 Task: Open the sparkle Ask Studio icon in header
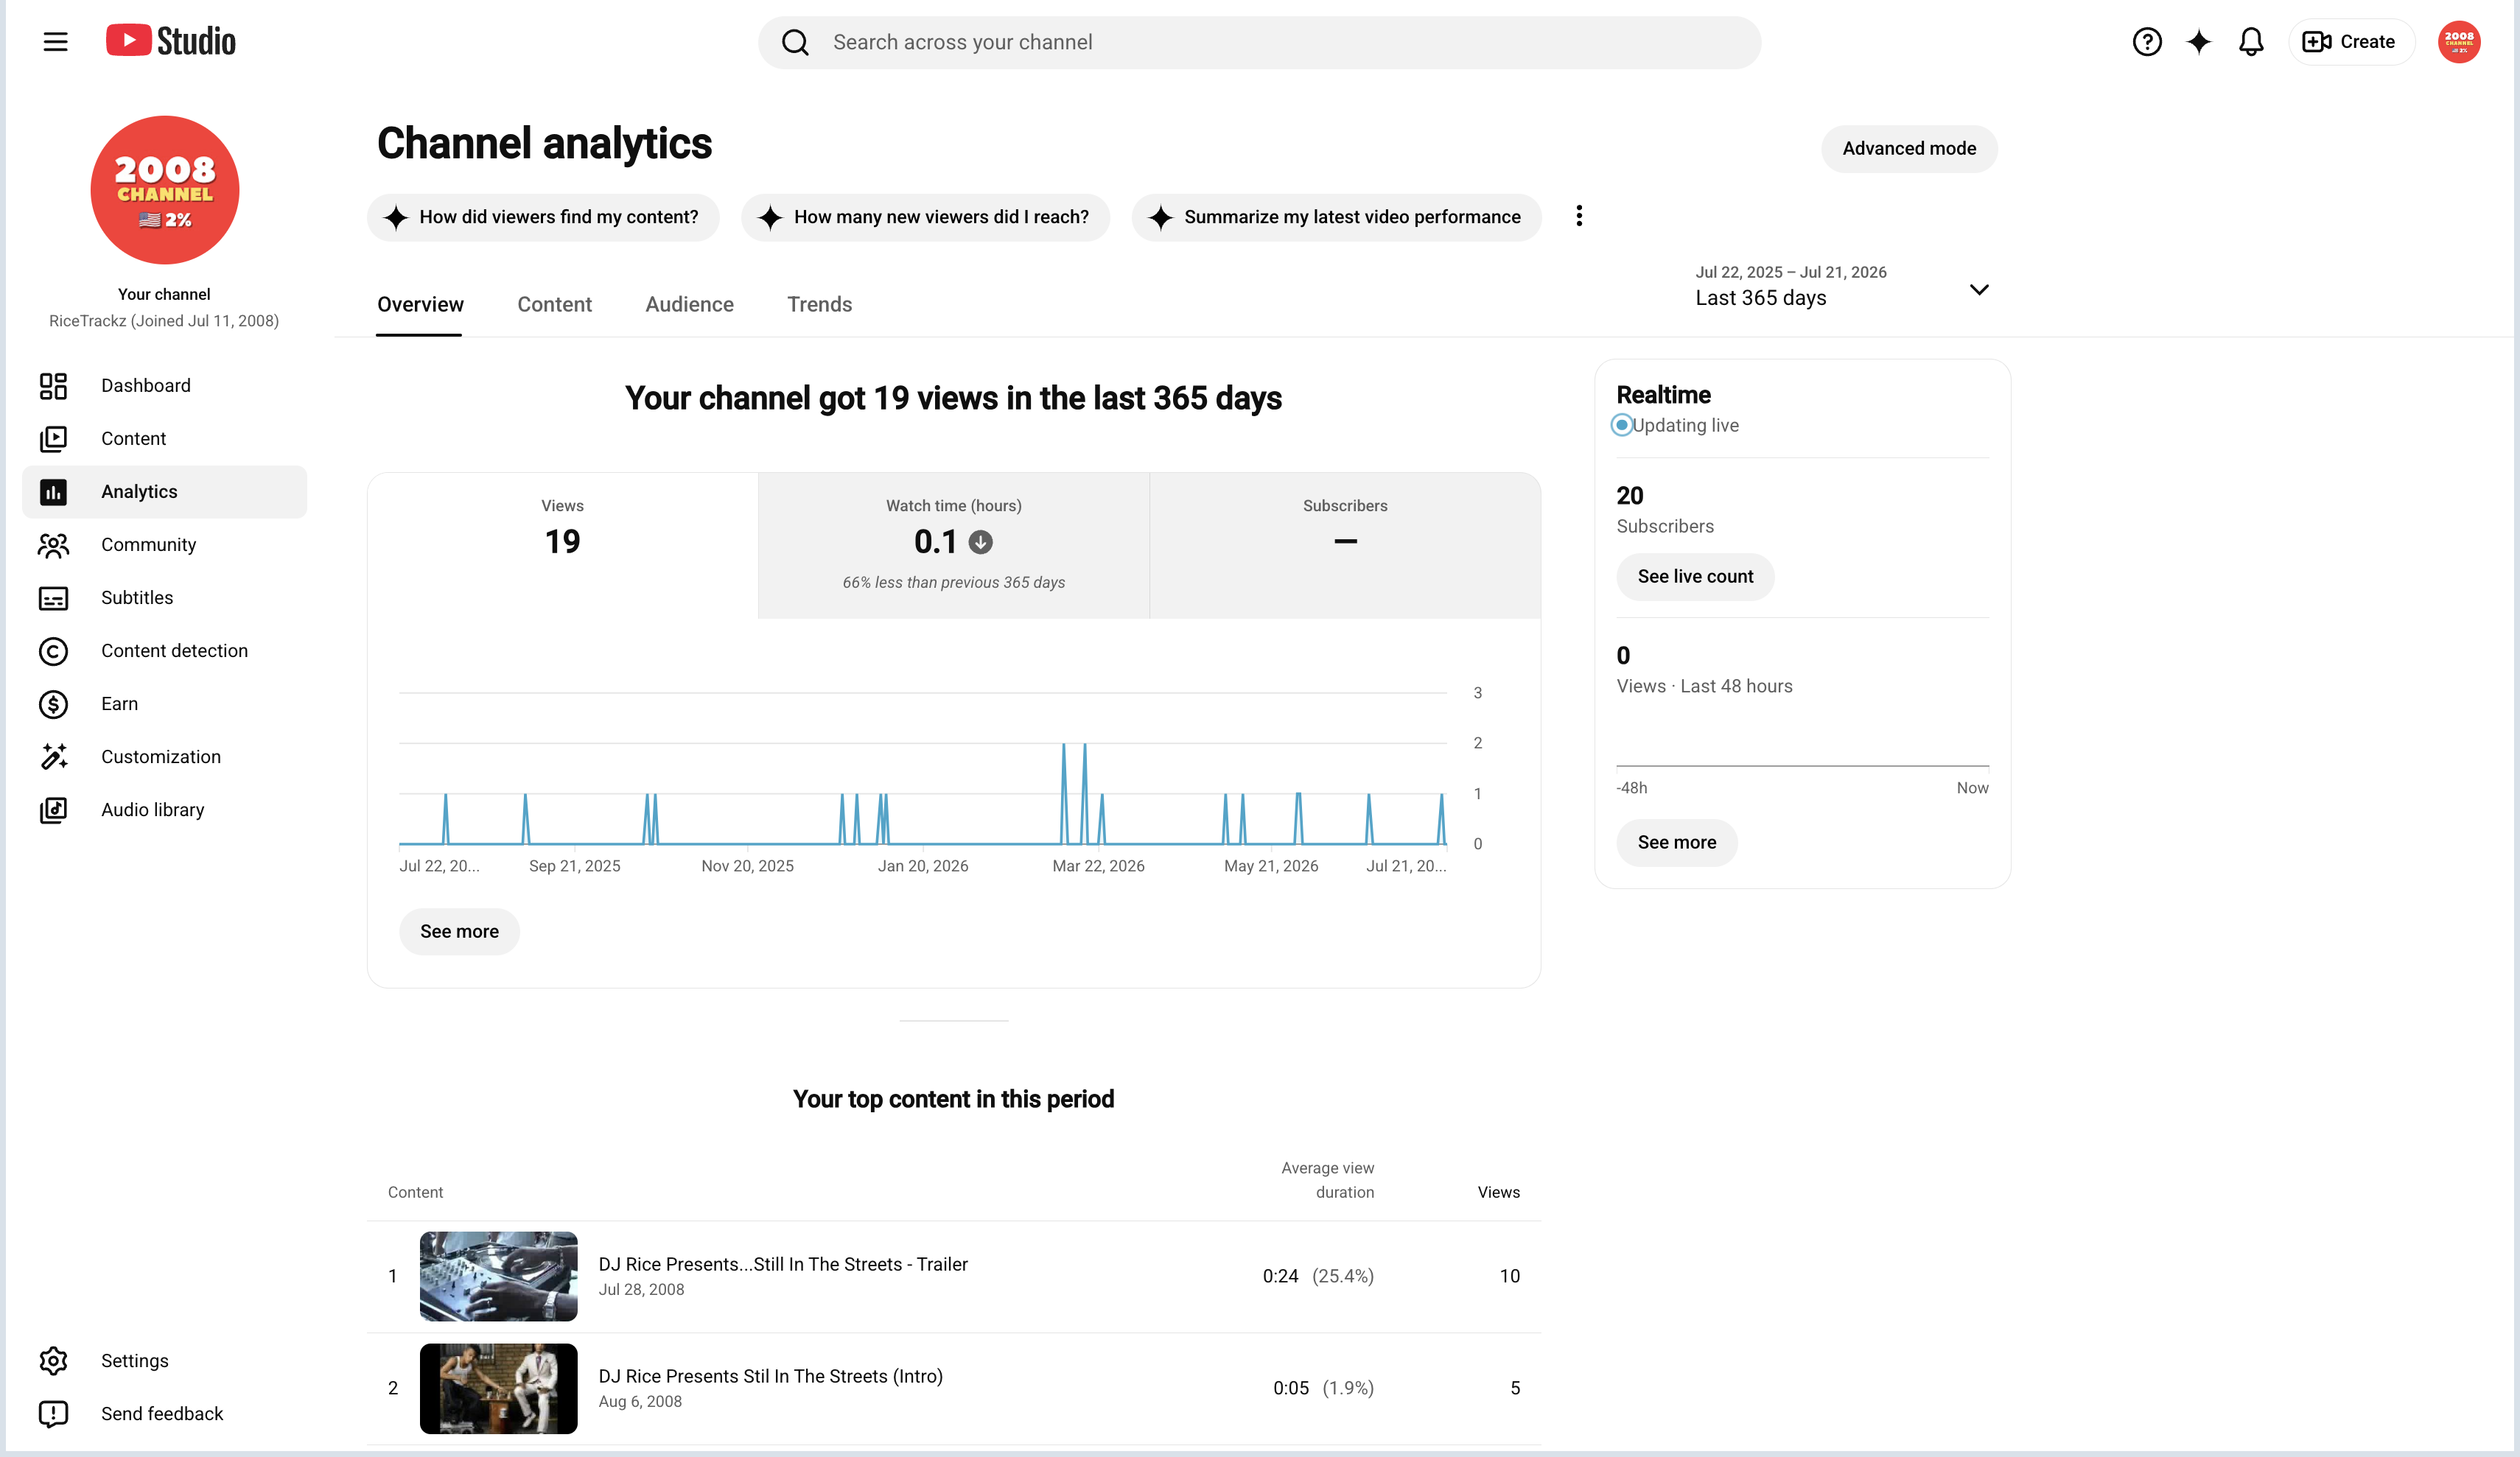[2198, 42]
